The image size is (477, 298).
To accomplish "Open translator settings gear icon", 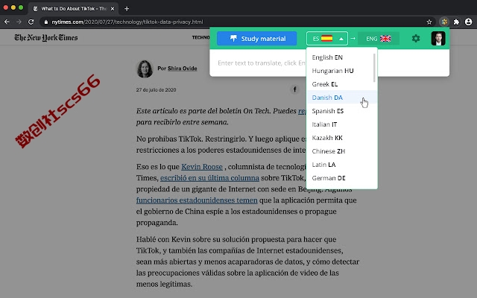I will pos(416,39).
